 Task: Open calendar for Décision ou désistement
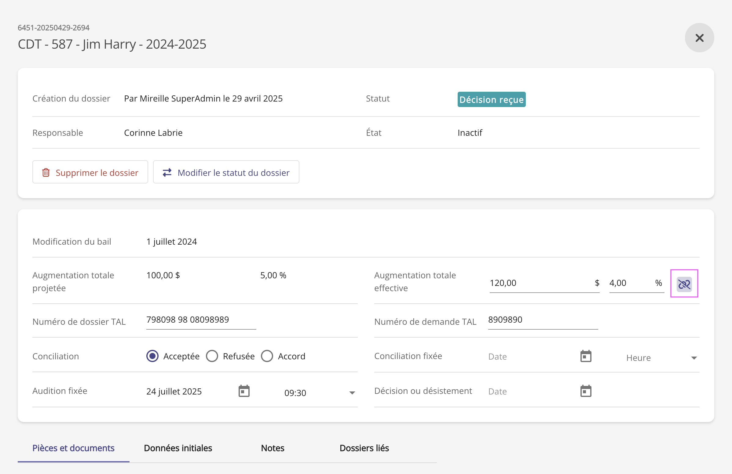click(x=585, y=391)
